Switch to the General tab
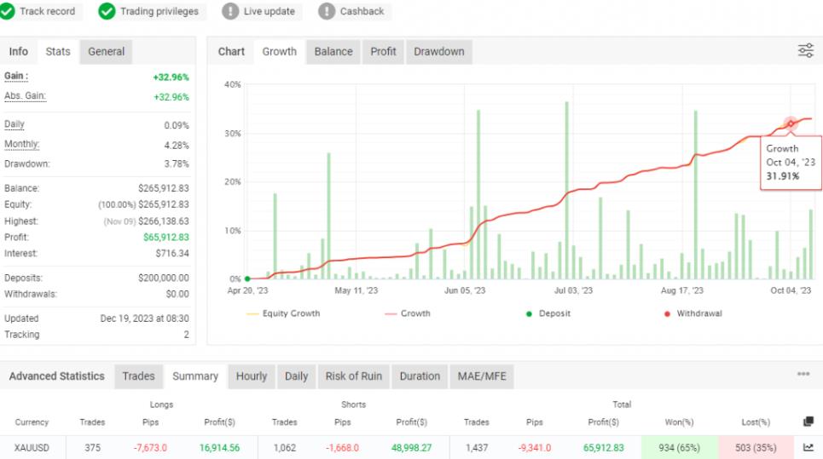The height and width of the screenshot is (459, 823). click(x=107, y=51)
